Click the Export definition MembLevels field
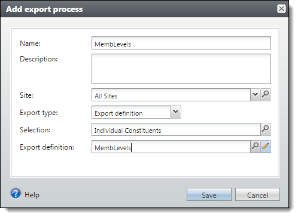The image size is (298, 217). [x=171, y=147]
